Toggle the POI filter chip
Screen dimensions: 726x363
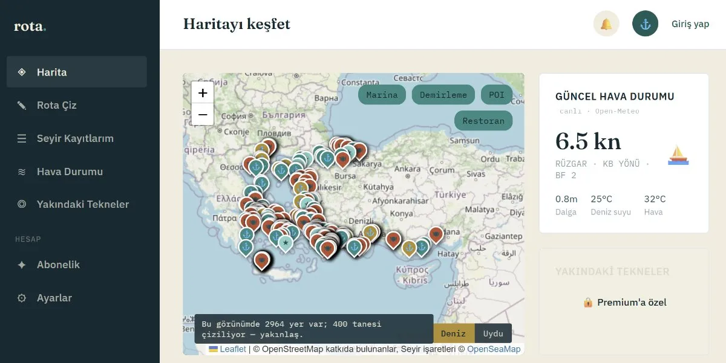pyautogui.click(x=497, y=95)
